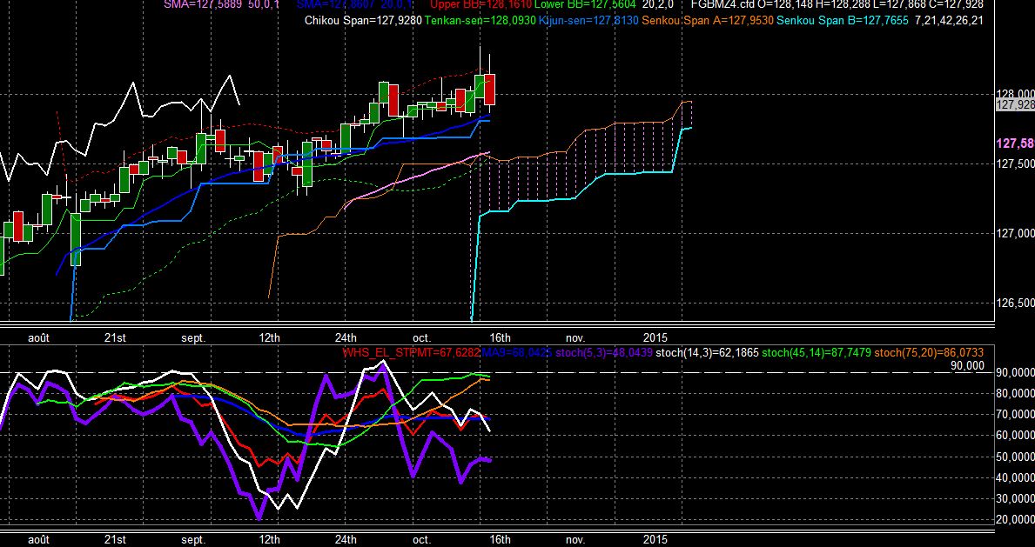Click 90,0000 on the stochastic scale

coord(1016,373)
